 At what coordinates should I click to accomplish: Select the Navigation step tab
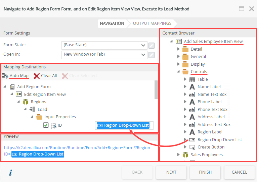(112, 23)
